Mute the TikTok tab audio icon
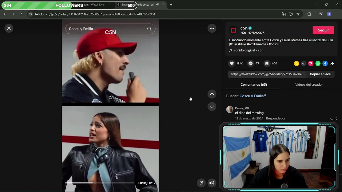Screen dimensions: 342x192 [157, 5]
